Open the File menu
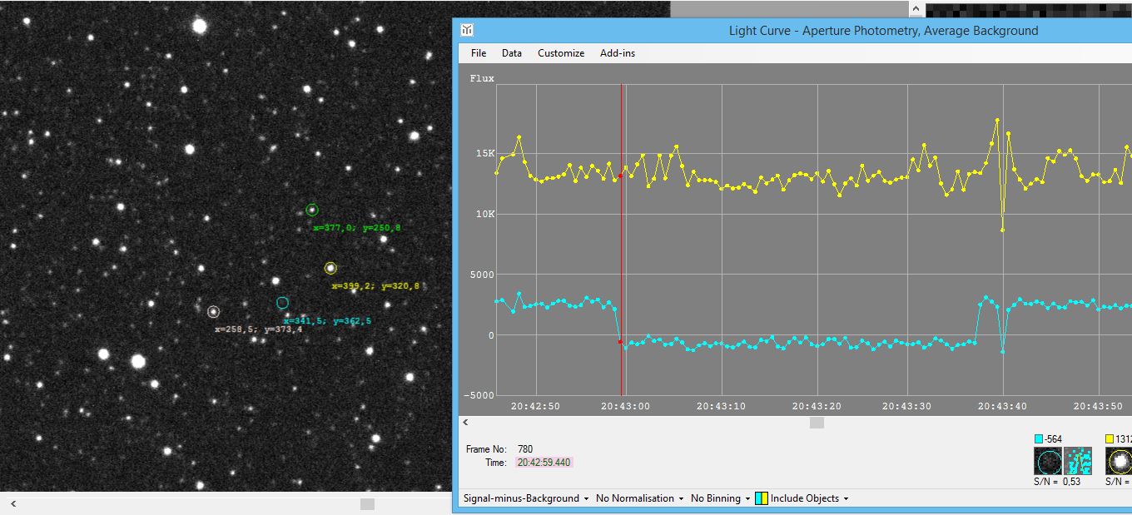Screen dimensions: 1132x515 479,53
